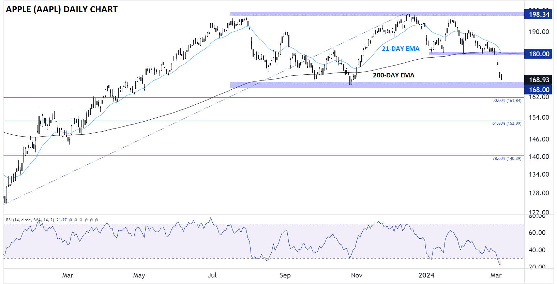Click the 190.00 price axis value
Screen dimensions: 557x284
[x=539, y=32]
